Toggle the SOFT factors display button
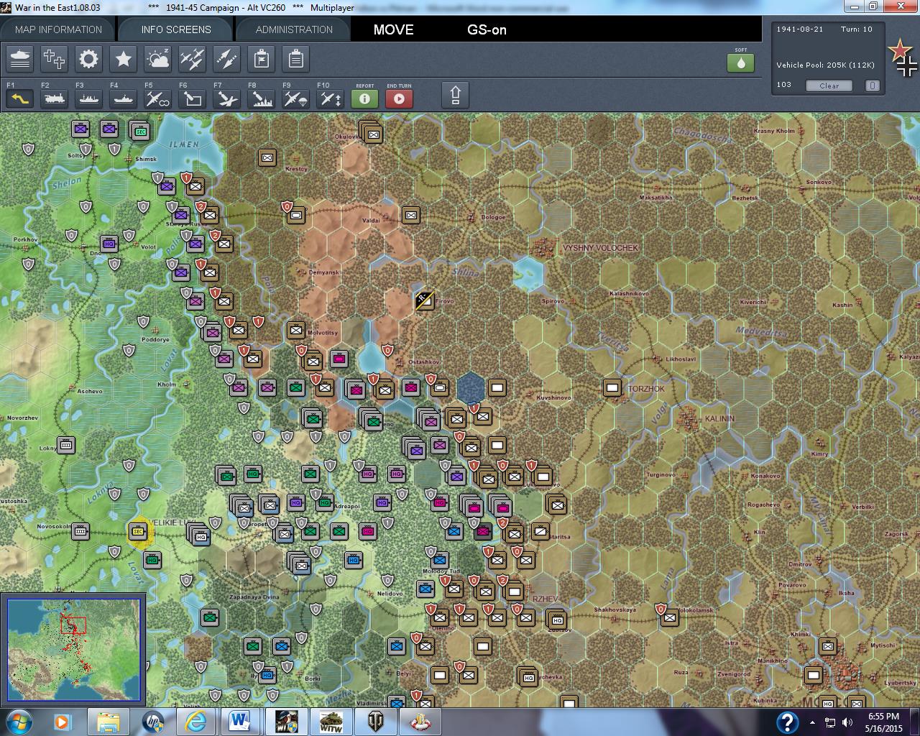920x736 pixels. pyautogui.click(x=741, y=63)
